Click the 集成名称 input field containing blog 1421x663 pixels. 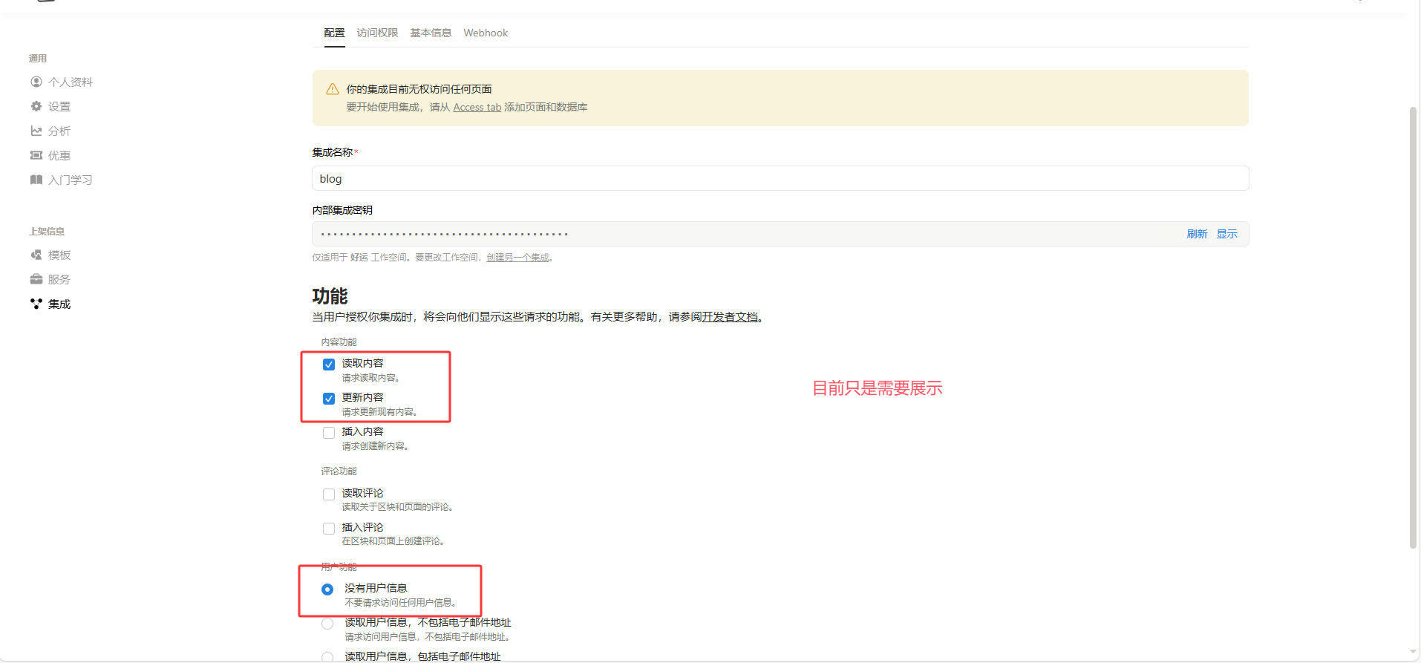point(780,179)
